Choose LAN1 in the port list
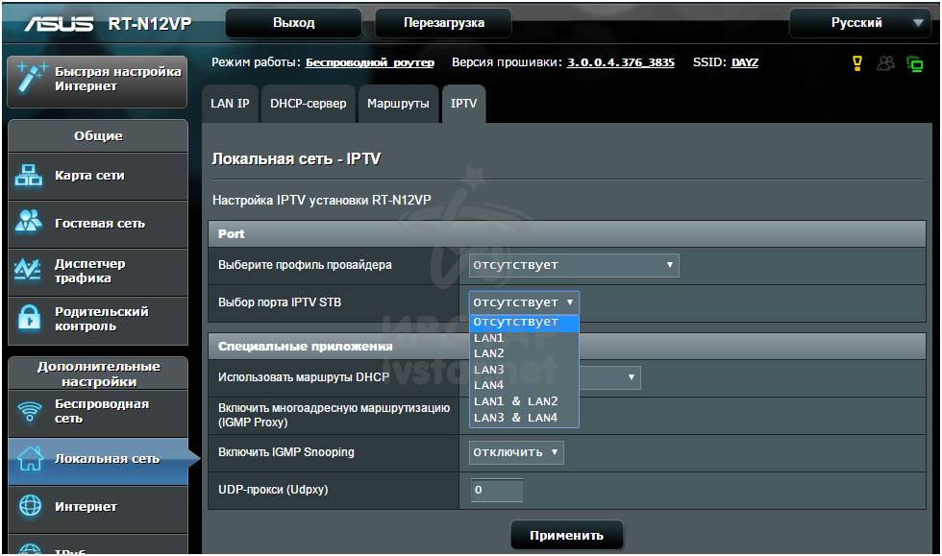The height and width of the screenshot is (556, 942). (524, 338)
